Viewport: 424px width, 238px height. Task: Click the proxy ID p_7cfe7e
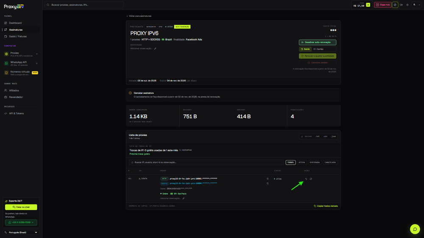point(143,179)
